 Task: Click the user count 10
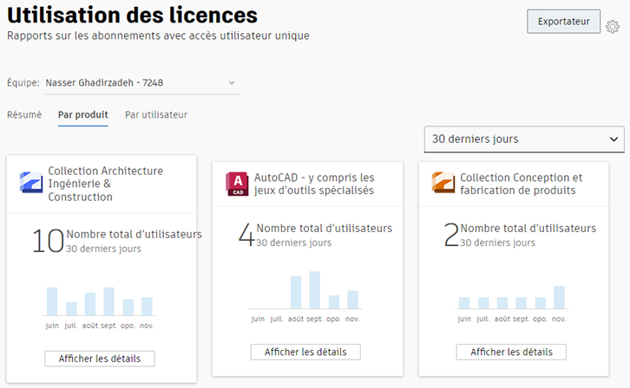click(x=48, y=241)
